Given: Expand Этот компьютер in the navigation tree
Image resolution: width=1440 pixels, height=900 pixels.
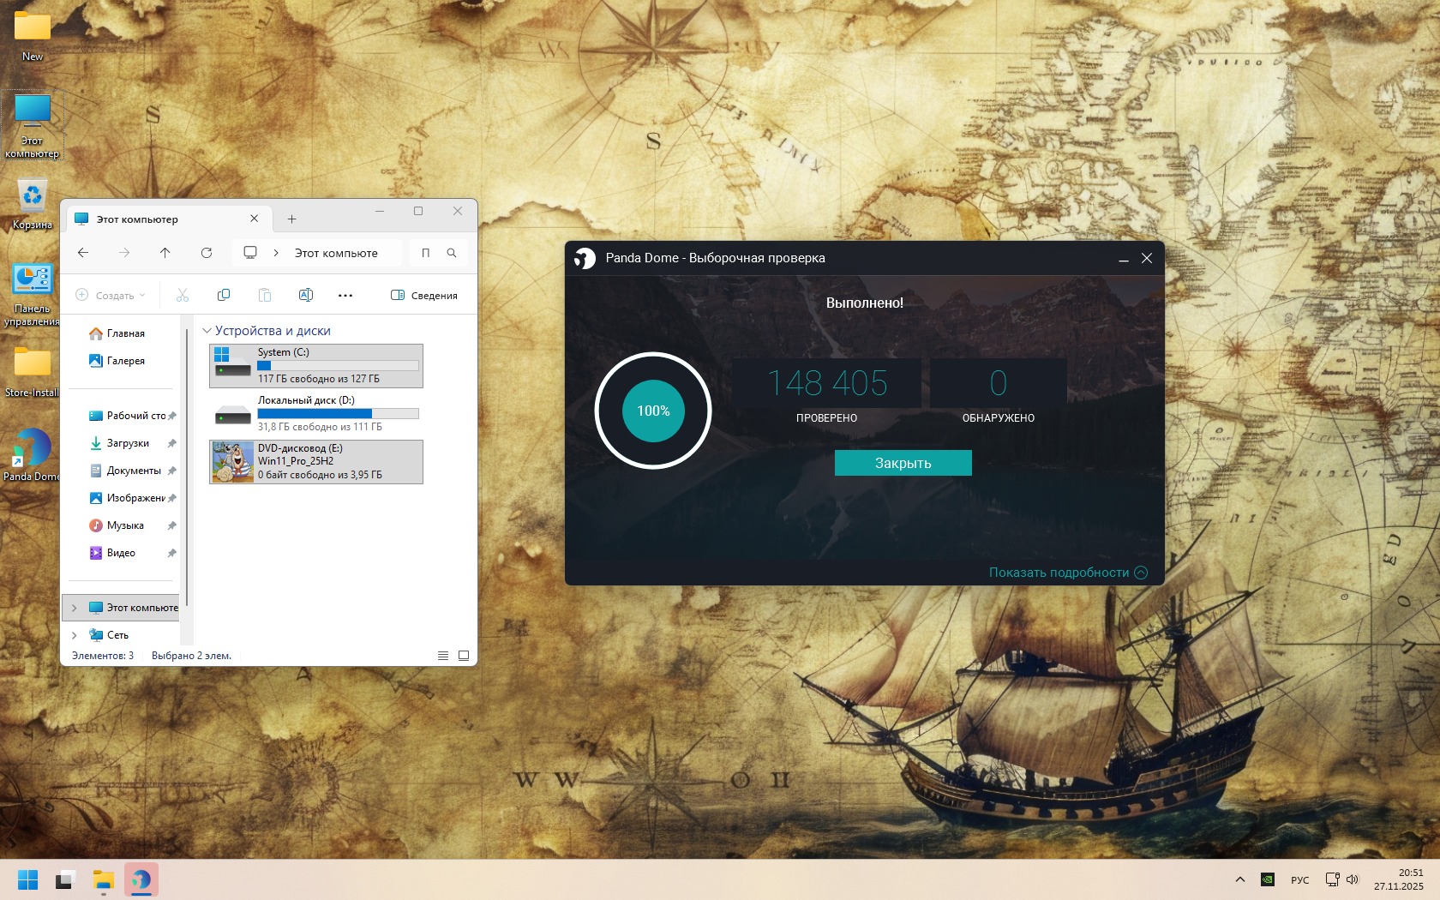Looking at the screenshot, I should tap(75, 608).
